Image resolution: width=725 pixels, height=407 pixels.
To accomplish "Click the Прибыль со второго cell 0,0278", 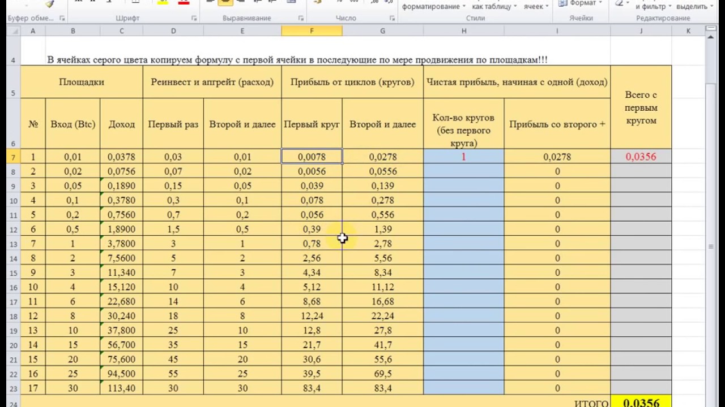I will 557,157.
